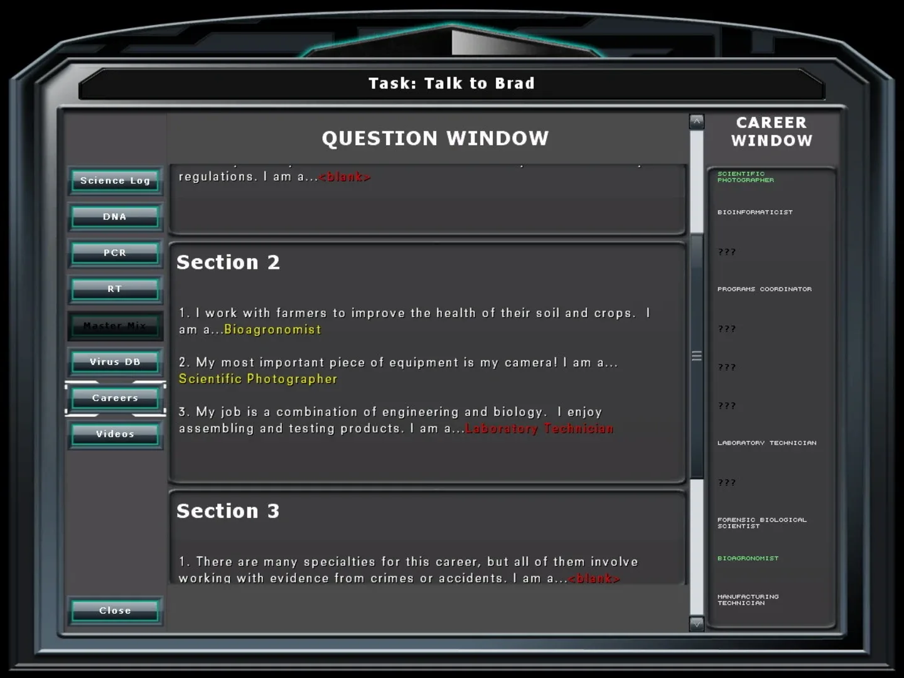This screenshot has width=904, height=678.
Task: Choose Forensic Biological Scientist career
Action: tap(761, 523)
